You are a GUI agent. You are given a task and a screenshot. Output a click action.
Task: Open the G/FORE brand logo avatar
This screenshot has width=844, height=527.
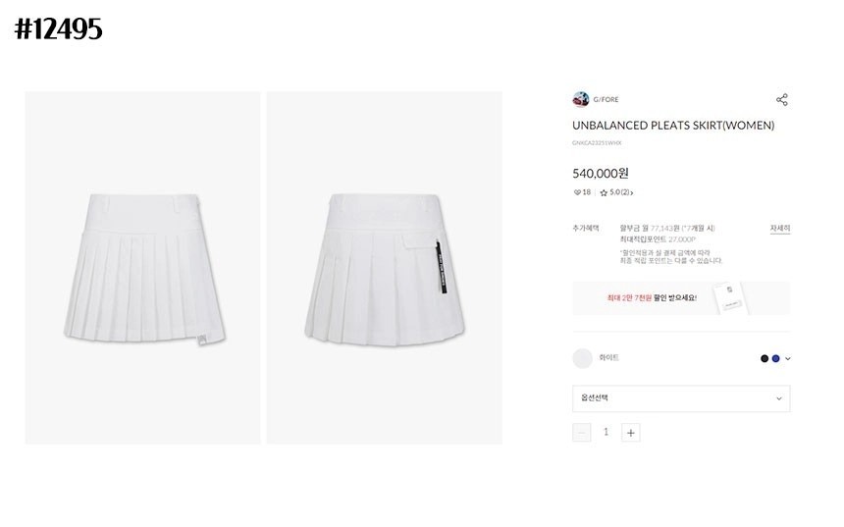(x=580, y=99)
